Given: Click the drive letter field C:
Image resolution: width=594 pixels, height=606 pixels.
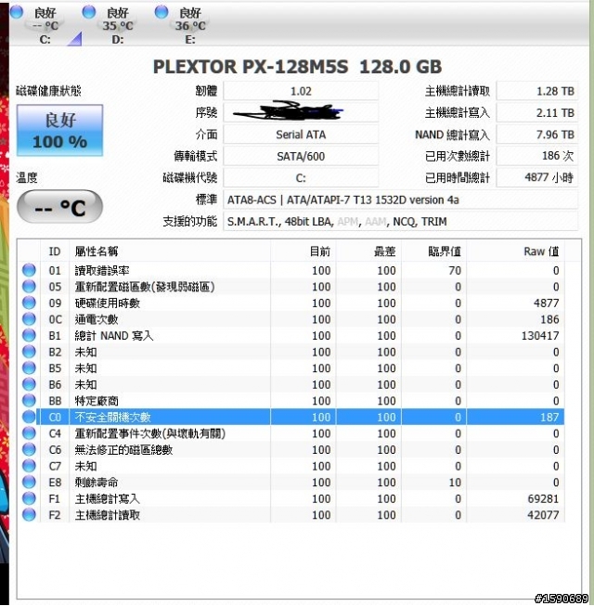Looking at the screenshot, I should (301, 178).
